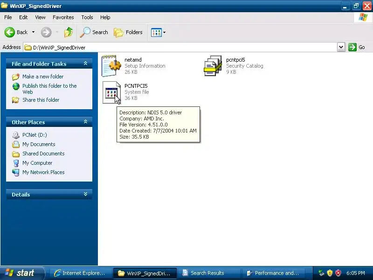Image resolution: width=373 pixels, height=280 pixels.
Task: Click the My Network Places icon
Action: tap(16, 172)
